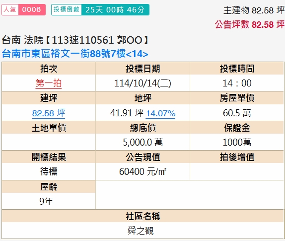
Task: Click the 人氣 0006 popularity badge
Action: pos(24,9)
